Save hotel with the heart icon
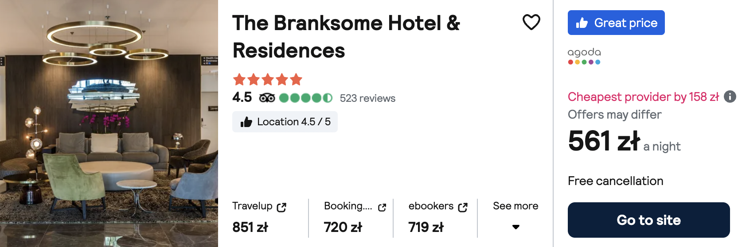Screen dimensions: 742x247 tap(531, 22)
